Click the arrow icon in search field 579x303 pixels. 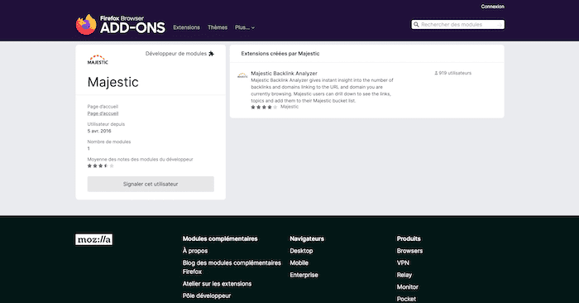pos(500,25)
